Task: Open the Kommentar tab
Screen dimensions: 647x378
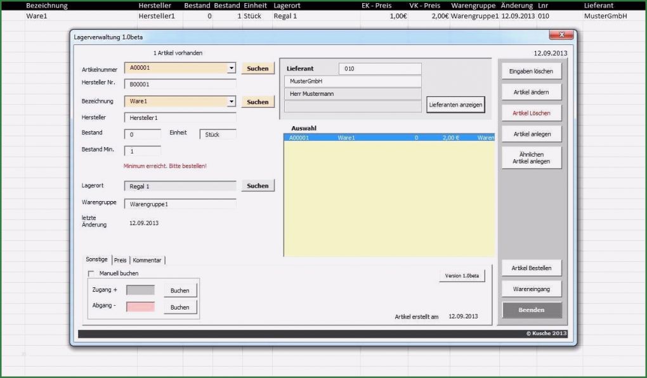Action: click(x=147, y=260)
